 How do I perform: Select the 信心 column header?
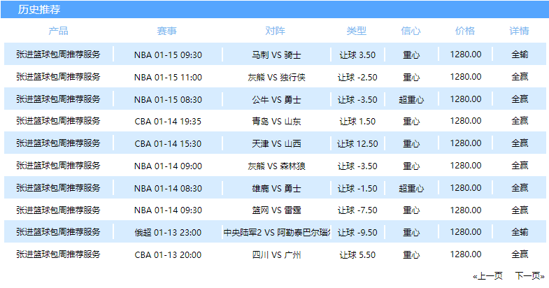pyautogui.click(x=411, y=31)
